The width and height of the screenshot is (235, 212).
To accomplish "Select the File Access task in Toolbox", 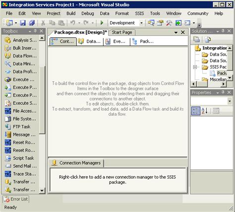I will coord(20,111).
